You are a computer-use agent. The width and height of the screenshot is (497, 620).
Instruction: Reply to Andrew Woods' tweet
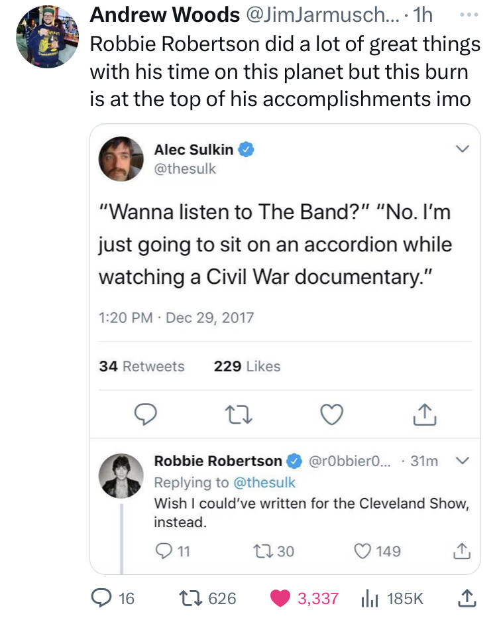(101, 598)
